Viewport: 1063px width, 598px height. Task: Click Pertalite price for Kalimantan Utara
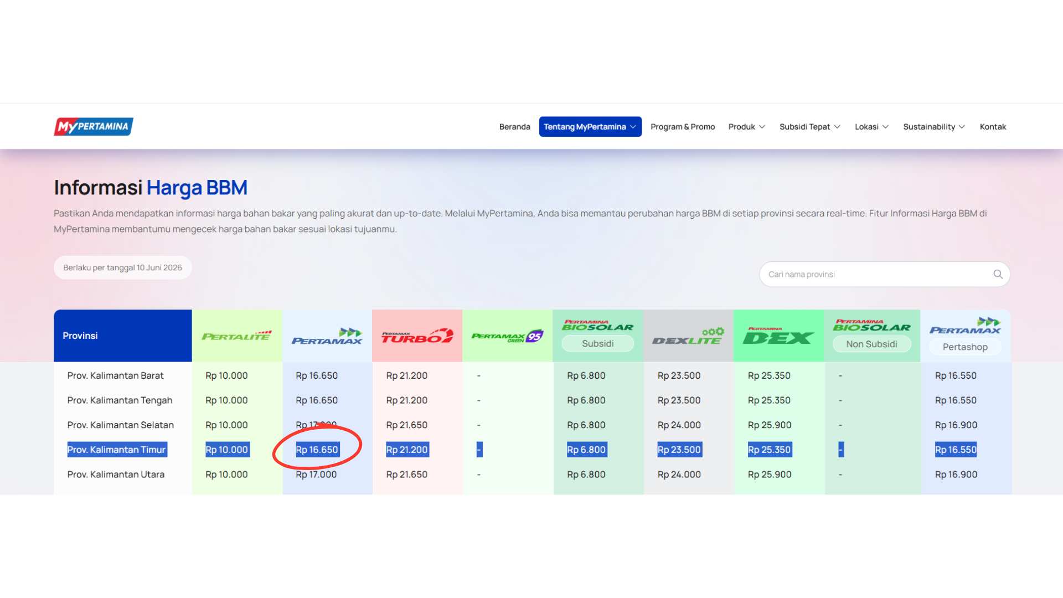(226, 475)
